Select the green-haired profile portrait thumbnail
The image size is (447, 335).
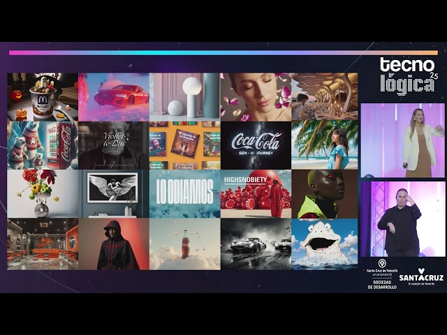click(x=324, y=194)
